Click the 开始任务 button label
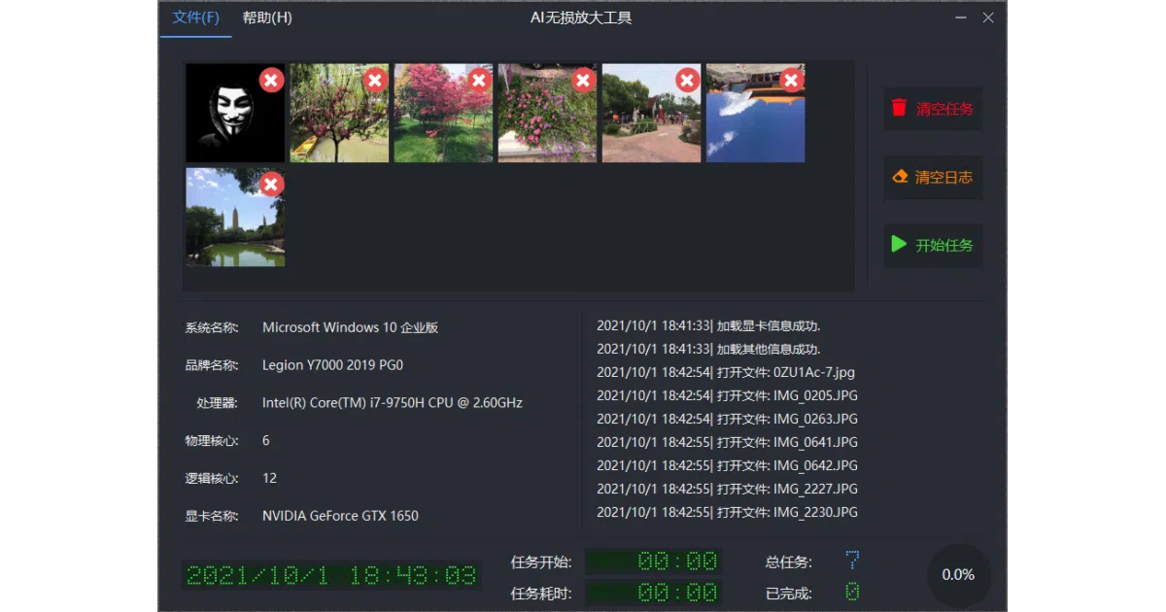1166x612 pixels. click(944, 245)
